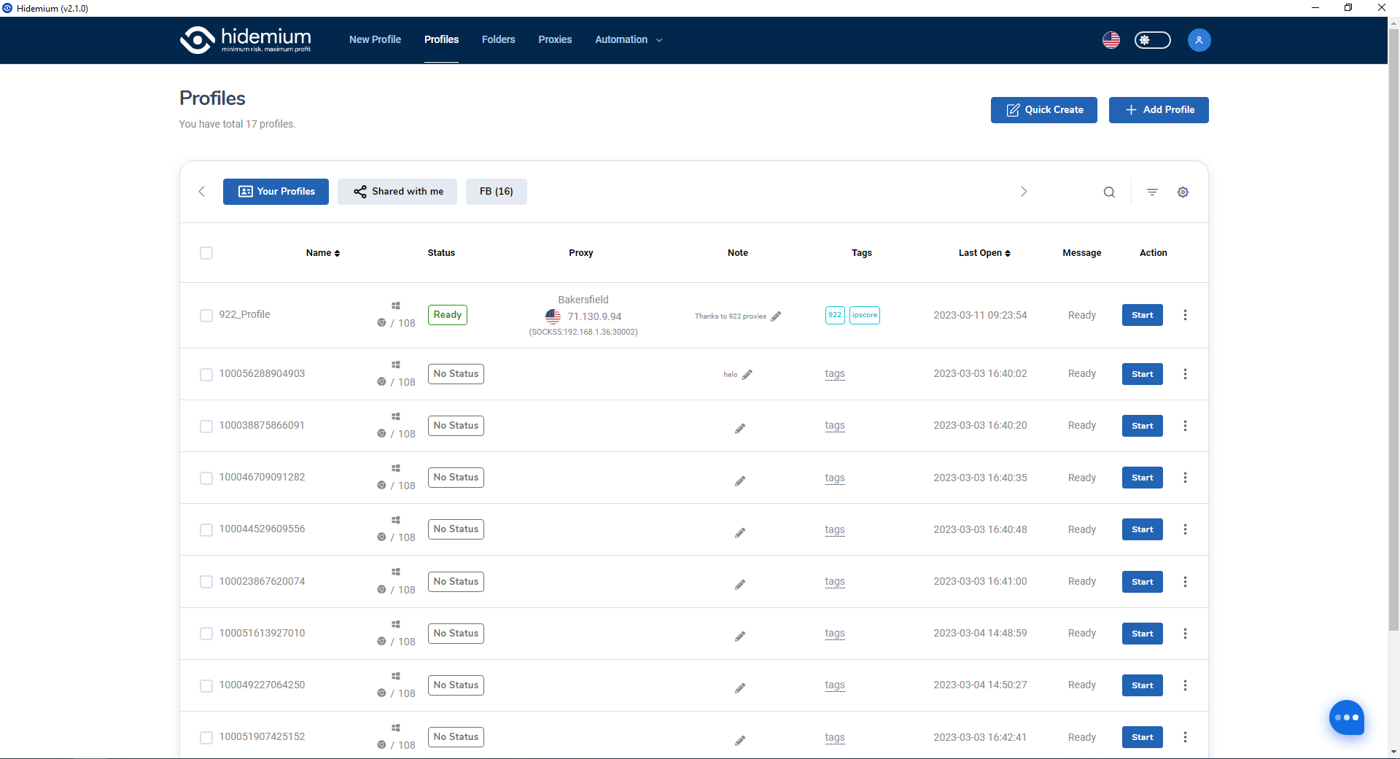Edit note pencil for profile 100023867620074

(740, 584)
